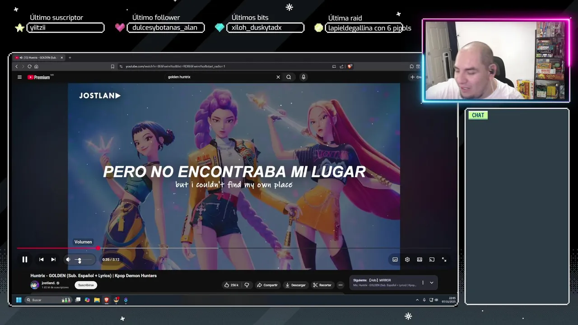Click the CHAT label in the overlay
Screen dimensions: 578x325
tap(478, 115)
